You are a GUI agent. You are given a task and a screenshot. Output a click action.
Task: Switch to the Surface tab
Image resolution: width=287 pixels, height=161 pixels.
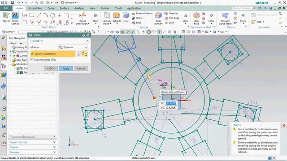click(x=65, y=8)
